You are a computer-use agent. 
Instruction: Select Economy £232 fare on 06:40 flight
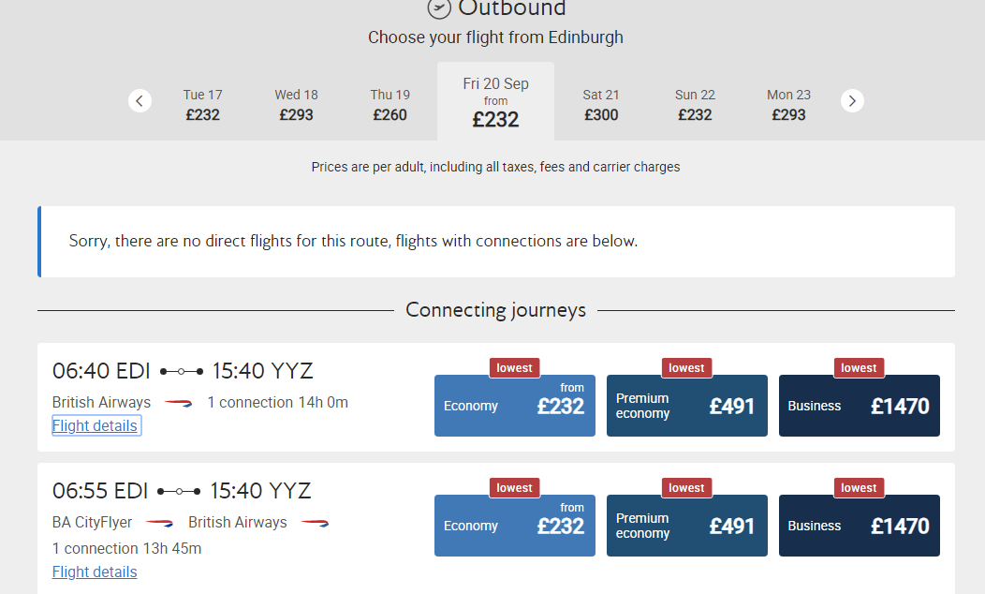coord(515,406)
